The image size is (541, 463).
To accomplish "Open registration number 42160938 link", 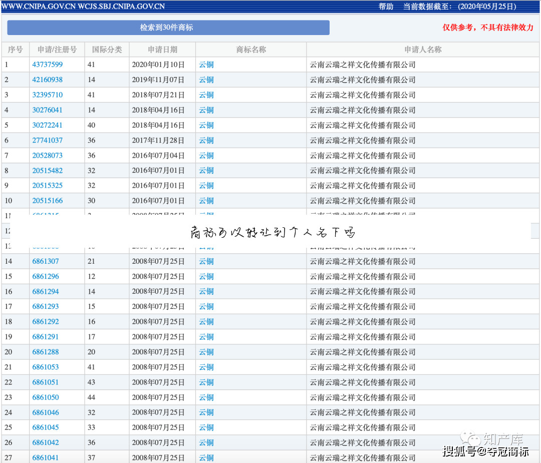I will 48,80.
